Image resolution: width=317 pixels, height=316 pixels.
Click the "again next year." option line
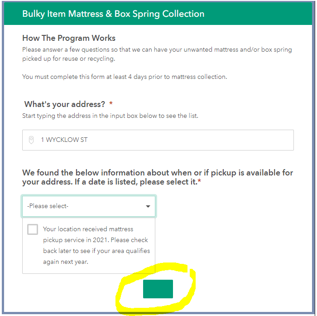click(x=65, y=262)
